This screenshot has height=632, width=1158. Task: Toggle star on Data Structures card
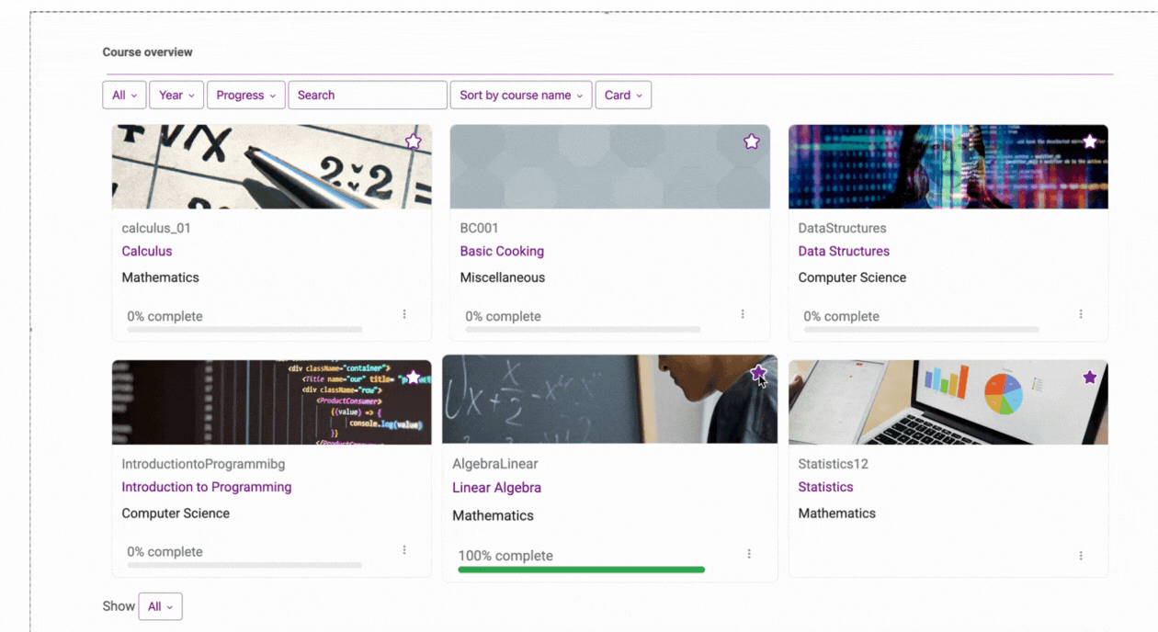[1090, 141]
